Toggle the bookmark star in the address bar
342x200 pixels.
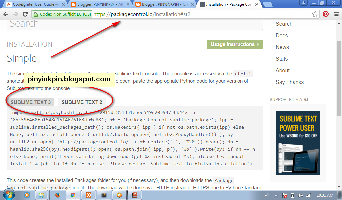point(315,14)
